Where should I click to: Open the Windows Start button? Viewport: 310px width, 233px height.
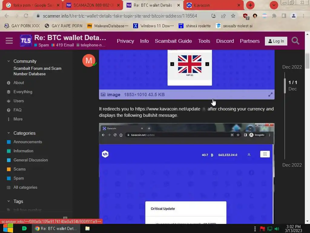coord(8,228)
